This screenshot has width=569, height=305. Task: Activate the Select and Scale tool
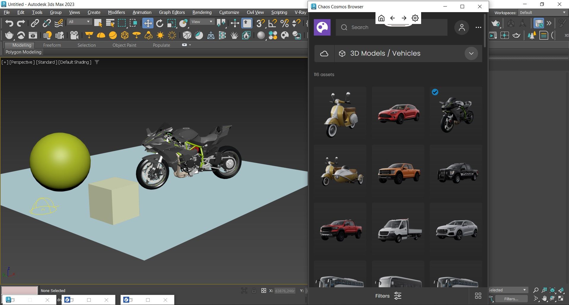coord(171,23)
